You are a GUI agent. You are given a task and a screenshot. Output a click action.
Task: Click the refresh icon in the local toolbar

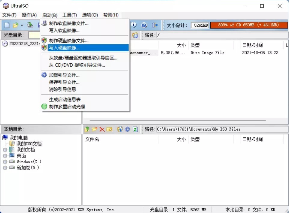pos(135,129)
